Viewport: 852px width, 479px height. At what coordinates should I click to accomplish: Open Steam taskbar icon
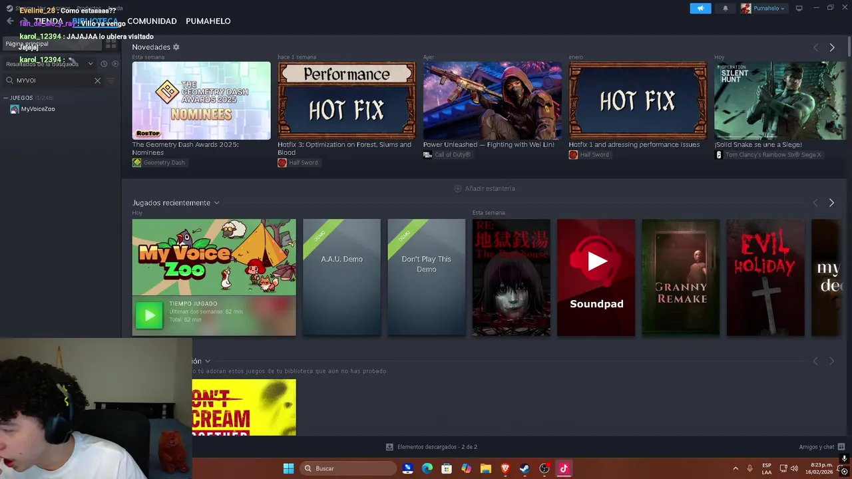click(x=525, y=468)
